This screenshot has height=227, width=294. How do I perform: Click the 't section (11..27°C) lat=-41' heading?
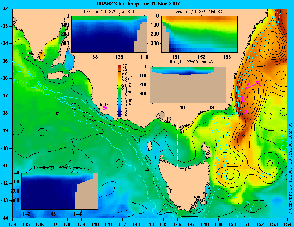[x=59, y=168]
